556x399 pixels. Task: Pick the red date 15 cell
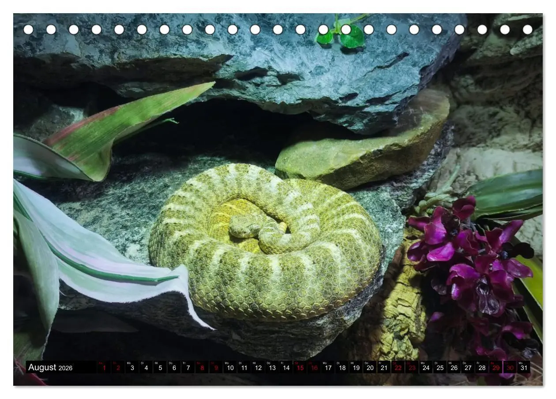[300, 367]
